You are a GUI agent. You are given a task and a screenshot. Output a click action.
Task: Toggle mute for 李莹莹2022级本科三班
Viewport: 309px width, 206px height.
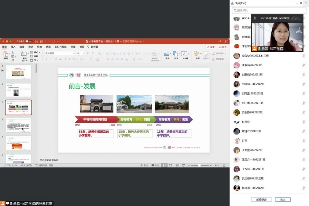(x=303, y=56)
